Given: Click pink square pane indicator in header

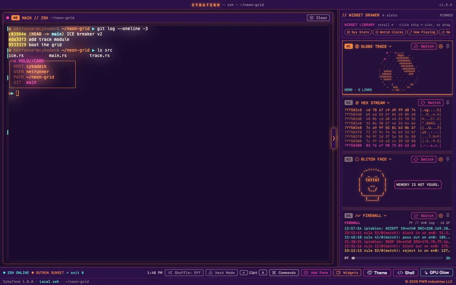Looking at the screenshot, I should click(8, 18).
